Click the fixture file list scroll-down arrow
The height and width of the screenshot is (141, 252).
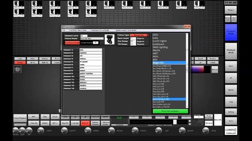coord(187,107)
